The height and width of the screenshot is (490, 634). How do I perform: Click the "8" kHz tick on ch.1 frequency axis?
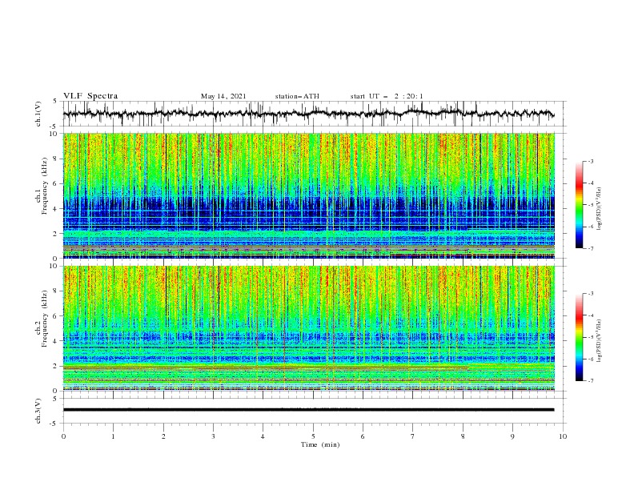(57, 159)
